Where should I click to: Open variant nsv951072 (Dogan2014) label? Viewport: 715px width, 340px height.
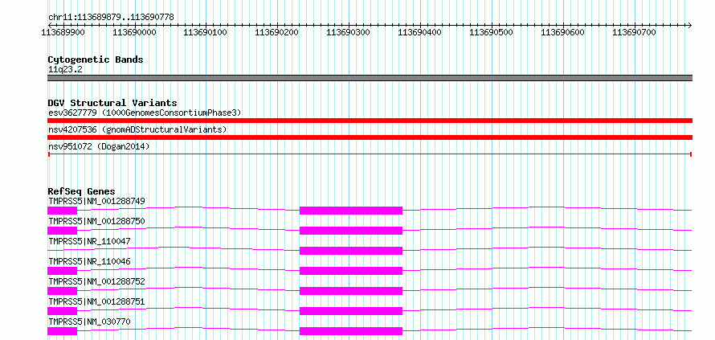(99, 146)
